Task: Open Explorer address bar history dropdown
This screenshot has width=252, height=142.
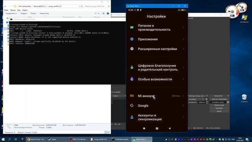Action: (x=80, y=6)
